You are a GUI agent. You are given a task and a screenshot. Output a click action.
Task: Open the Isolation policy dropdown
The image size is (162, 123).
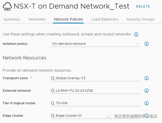point(95,44)
